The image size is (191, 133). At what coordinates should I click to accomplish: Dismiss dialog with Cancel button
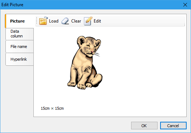pos(173,126)
